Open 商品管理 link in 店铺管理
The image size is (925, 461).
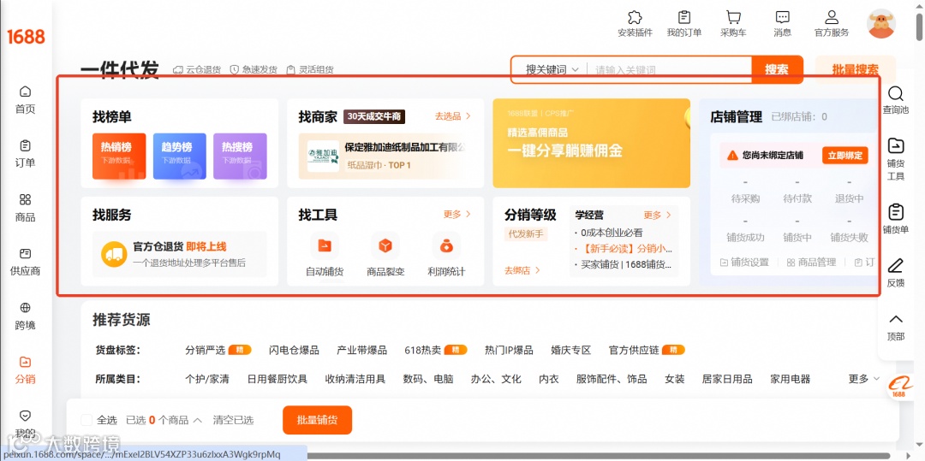point(811,262)
